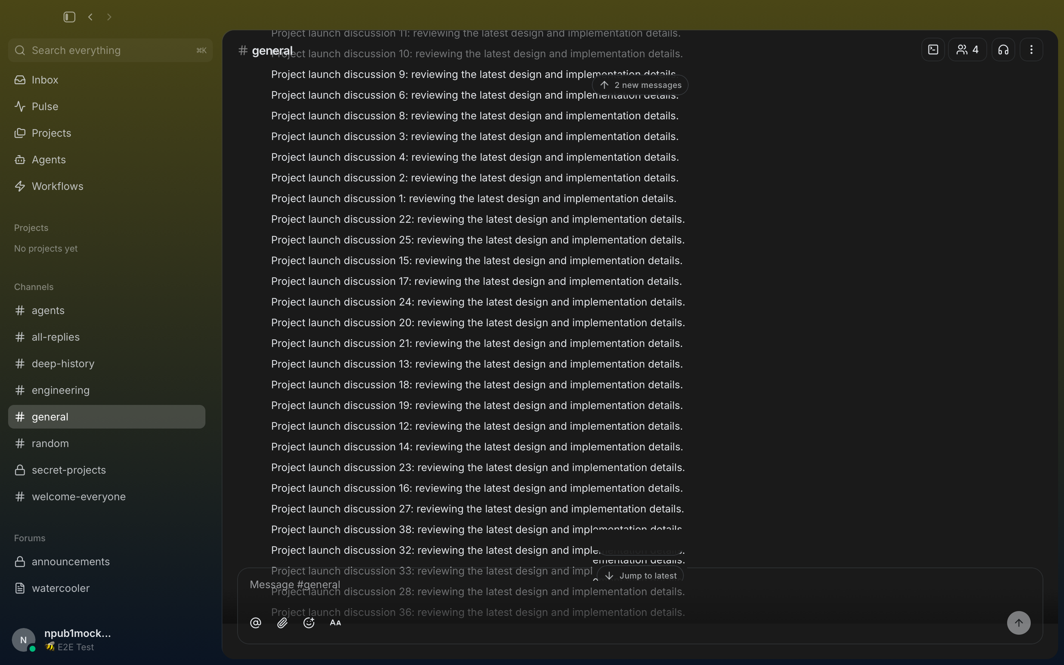Open the engineering channel
1064x665 pixels.
[106, 390]
